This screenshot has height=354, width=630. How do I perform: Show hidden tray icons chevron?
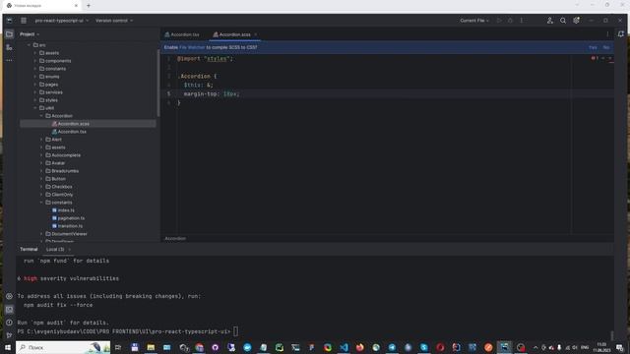(535, 347)
